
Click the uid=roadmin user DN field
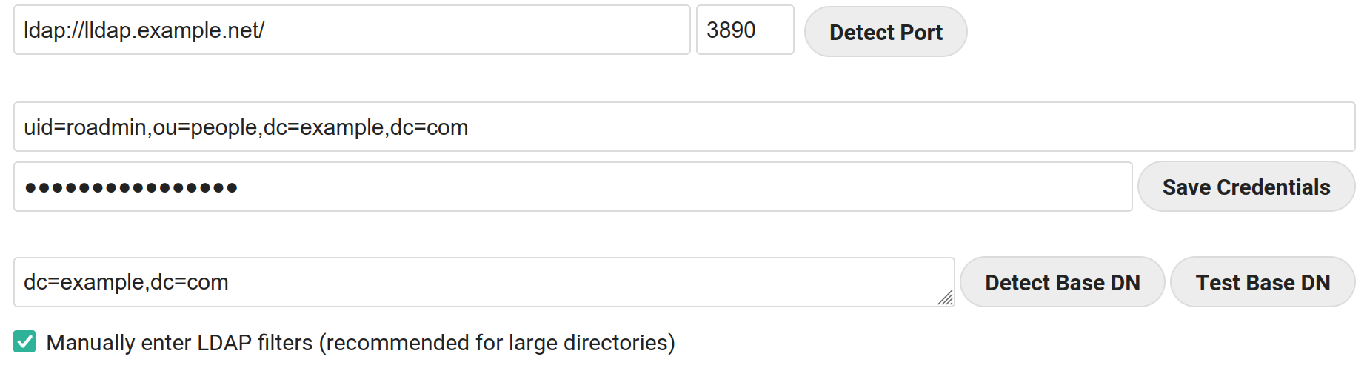tap(683, 127)
